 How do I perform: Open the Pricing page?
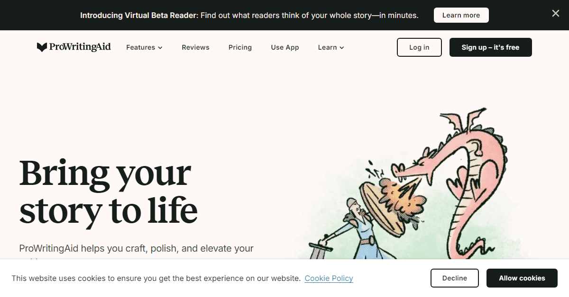pos(240,47)
